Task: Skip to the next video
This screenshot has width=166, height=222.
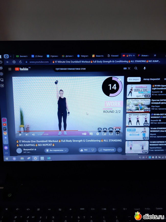Action: tap(27, 135)
